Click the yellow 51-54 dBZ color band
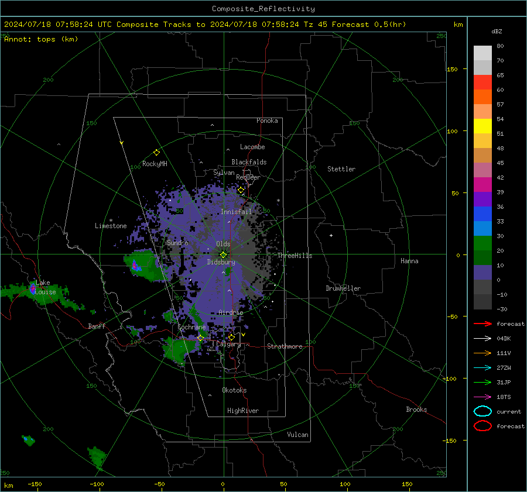The image size is (527, 492). 482,126
